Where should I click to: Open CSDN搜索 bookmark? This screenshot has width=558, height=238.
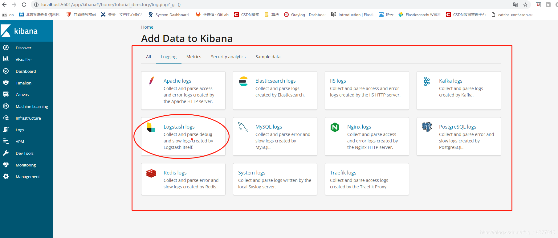tap(246, 14)
